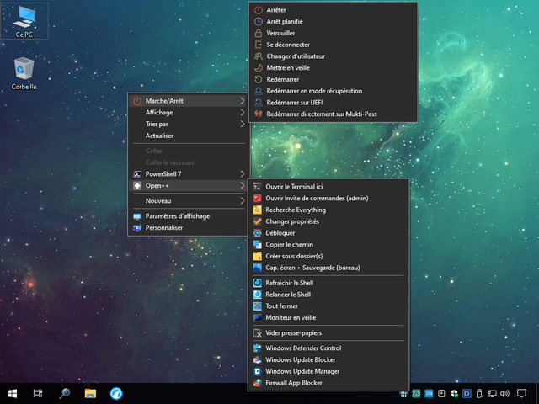Click the red X icon for Tout fermer
The width and height of the screenshot is (539, 404).
pos(257,306)
